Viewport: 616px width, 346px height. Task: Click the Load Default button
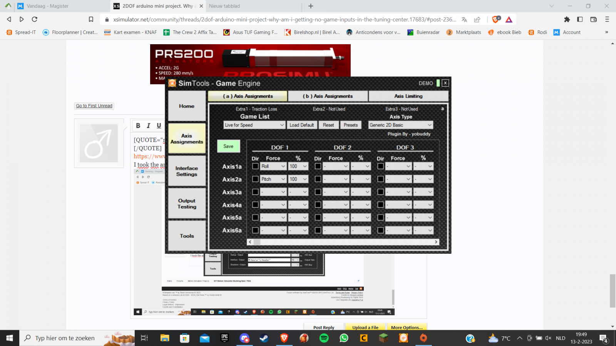[x=302, y=125]
